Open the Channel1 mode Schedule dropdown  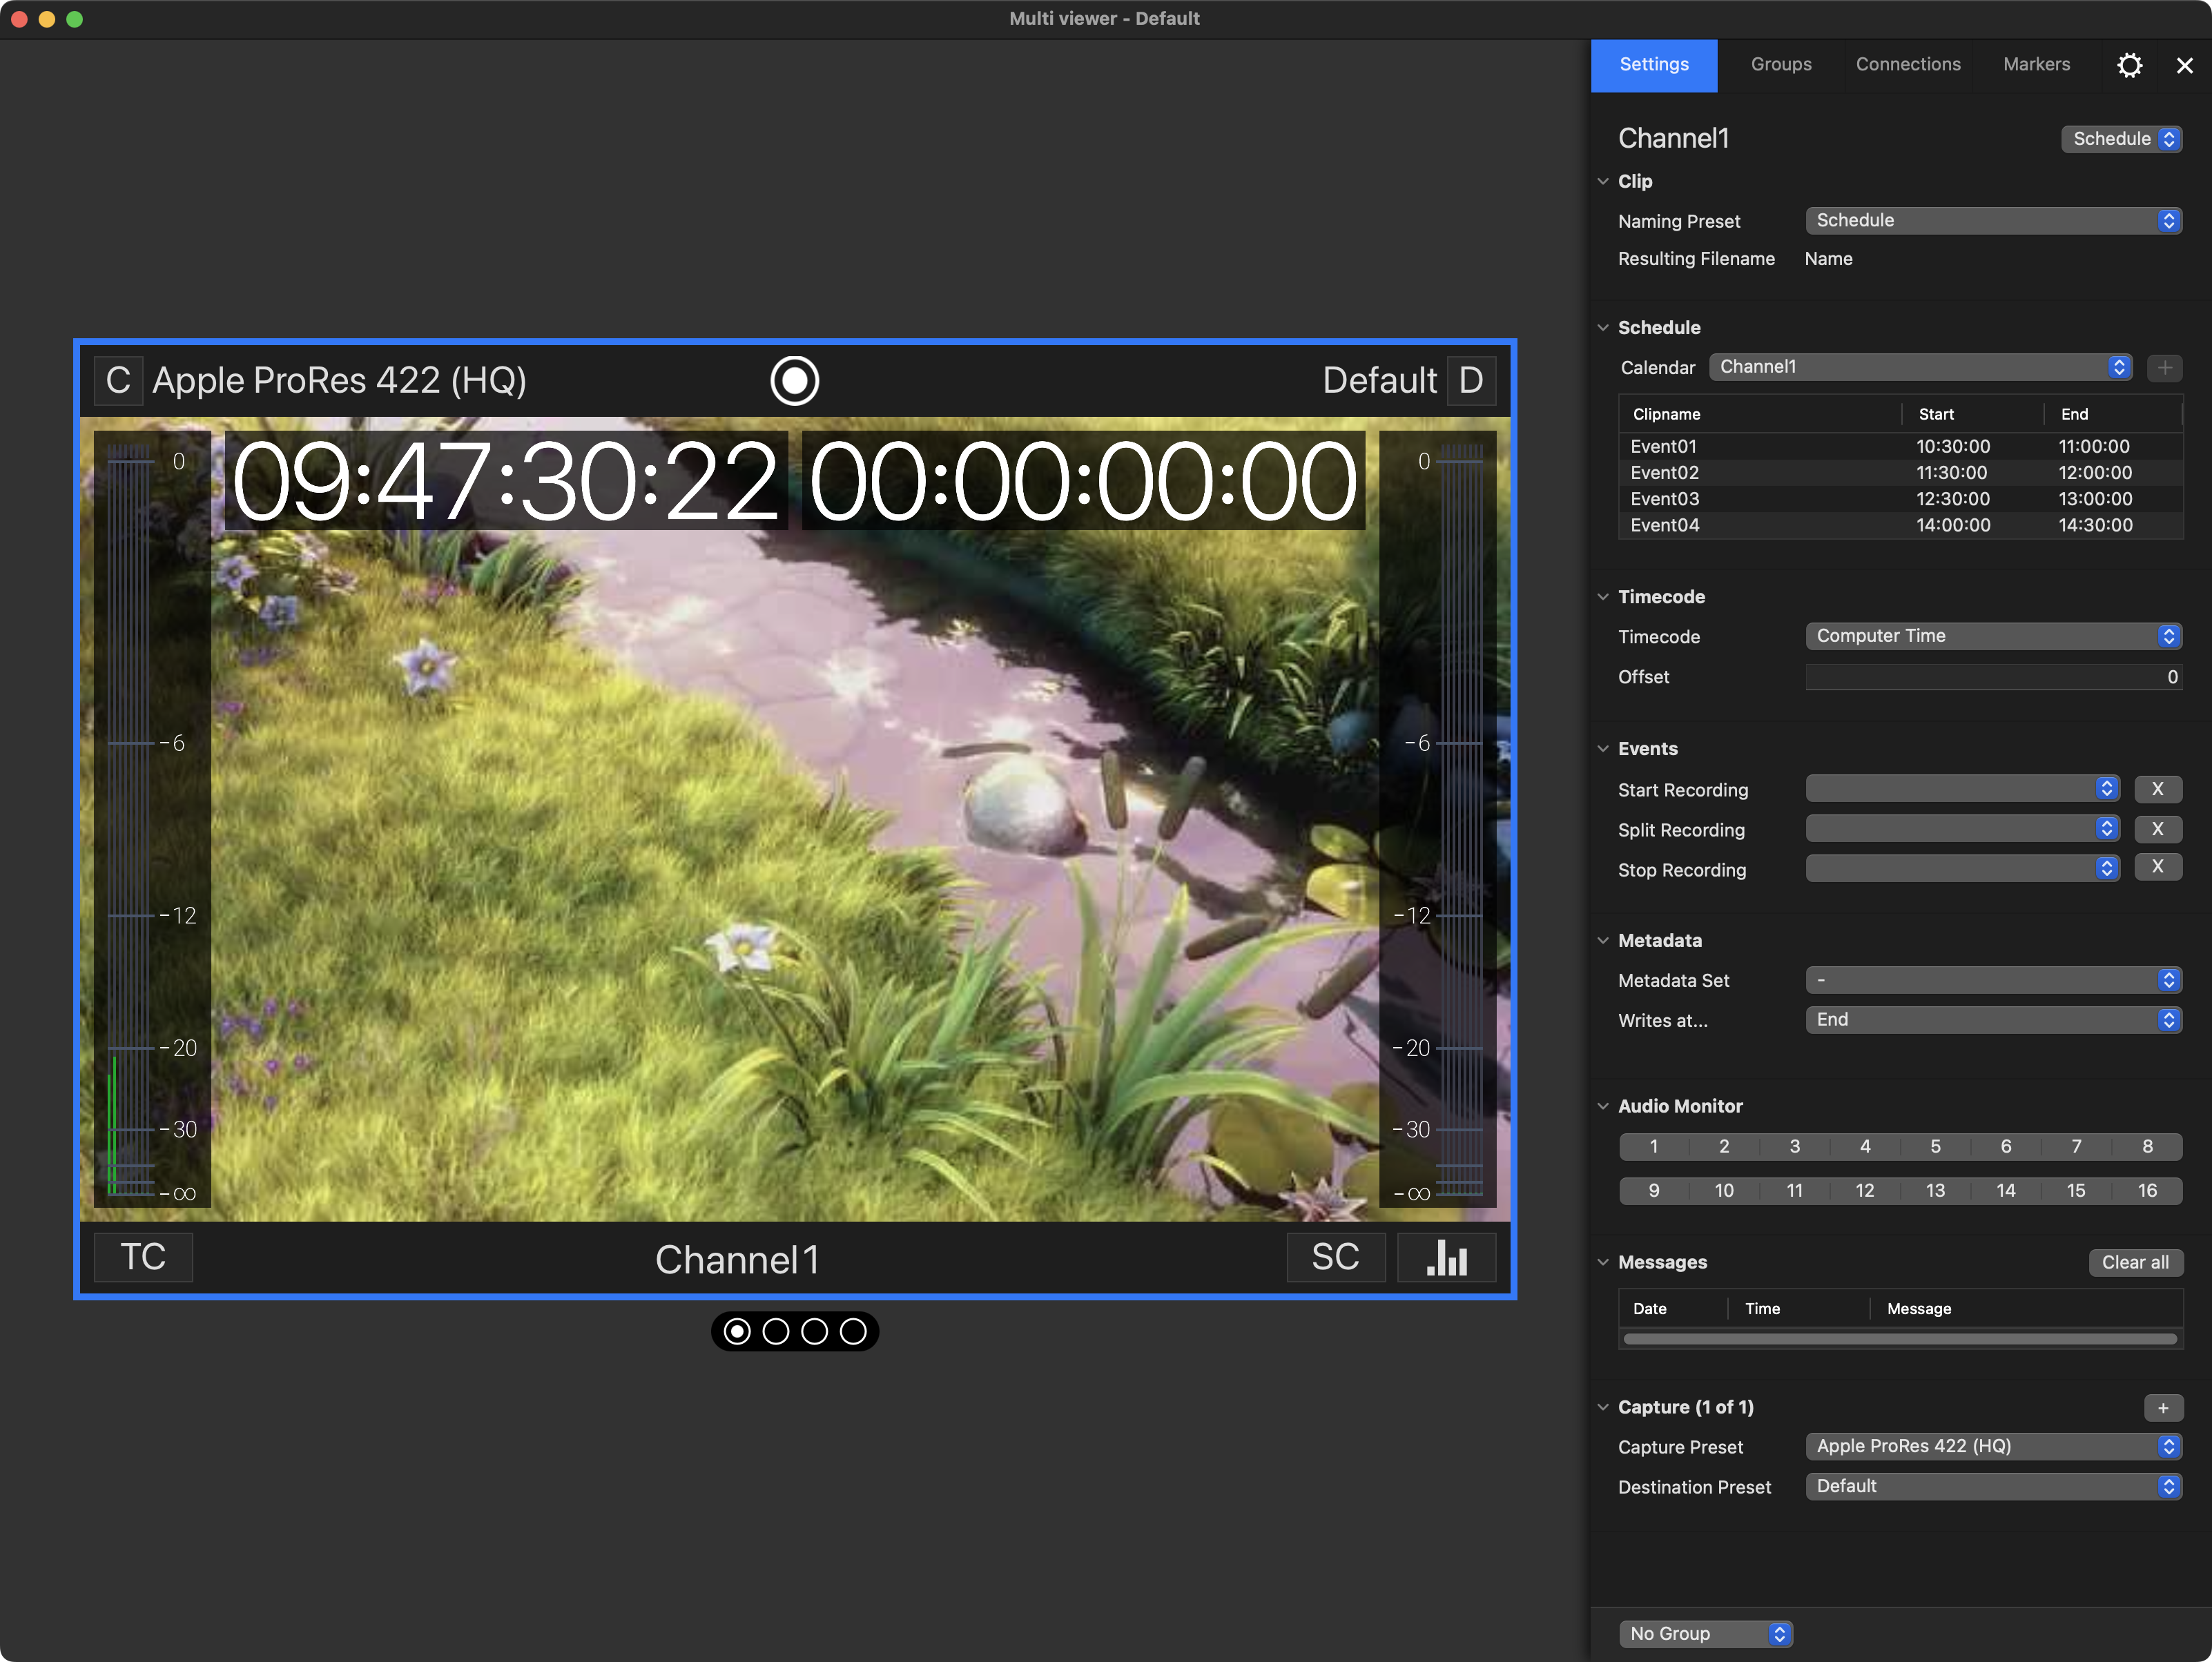click(2122, 139)
